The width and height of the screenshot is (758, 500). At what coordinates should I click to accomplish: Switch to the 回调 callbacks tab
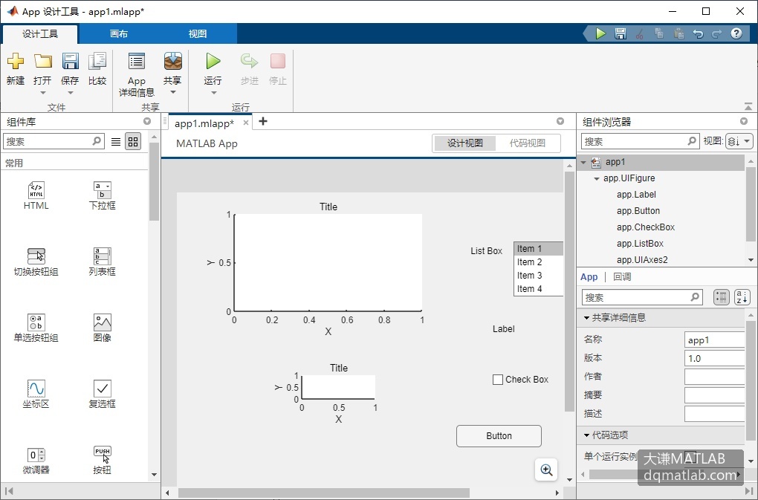(622, 277)
